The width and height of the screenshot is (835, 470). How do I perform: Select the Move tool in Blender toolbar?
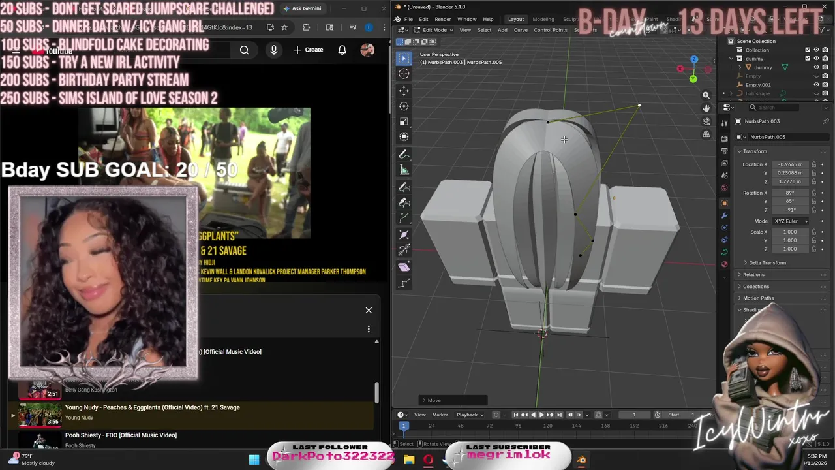tap(404, 90)
